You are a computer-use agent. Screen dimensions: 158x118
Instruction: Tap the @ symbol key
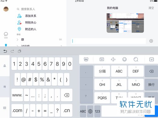click(x=23, y=80)
